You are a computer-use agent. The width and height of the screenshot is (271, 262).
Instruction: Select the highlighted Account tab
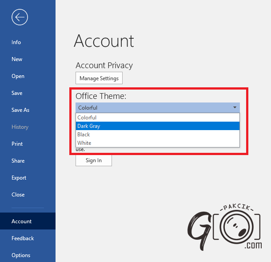tap(28, 221)
